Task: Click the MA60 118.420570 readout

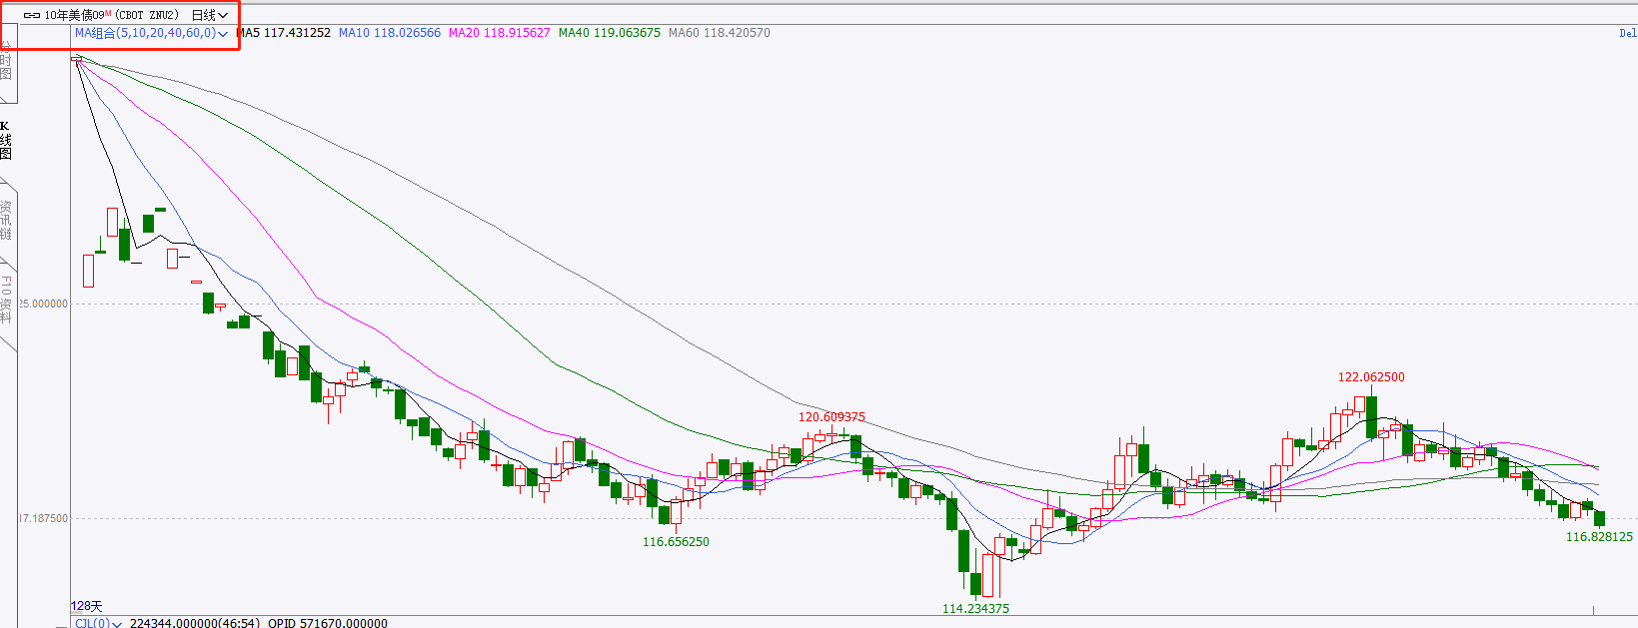Action: [x=720, y=33]
